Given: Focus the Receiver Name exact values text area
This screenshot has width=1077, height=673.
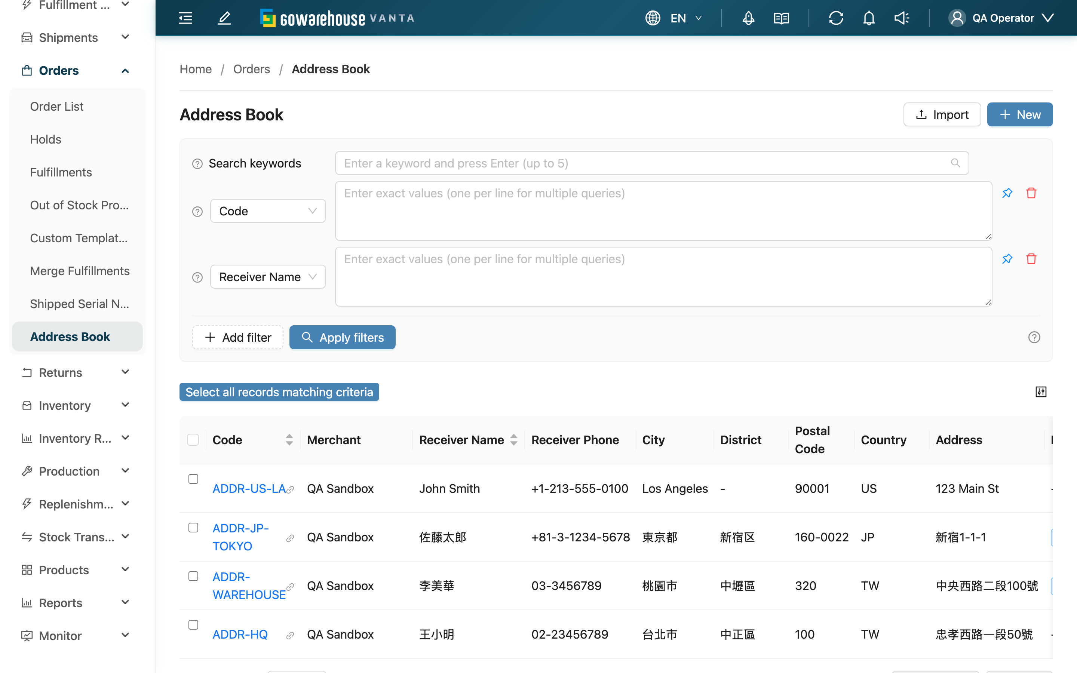Looking at the screenshot, I should point(663,277).
